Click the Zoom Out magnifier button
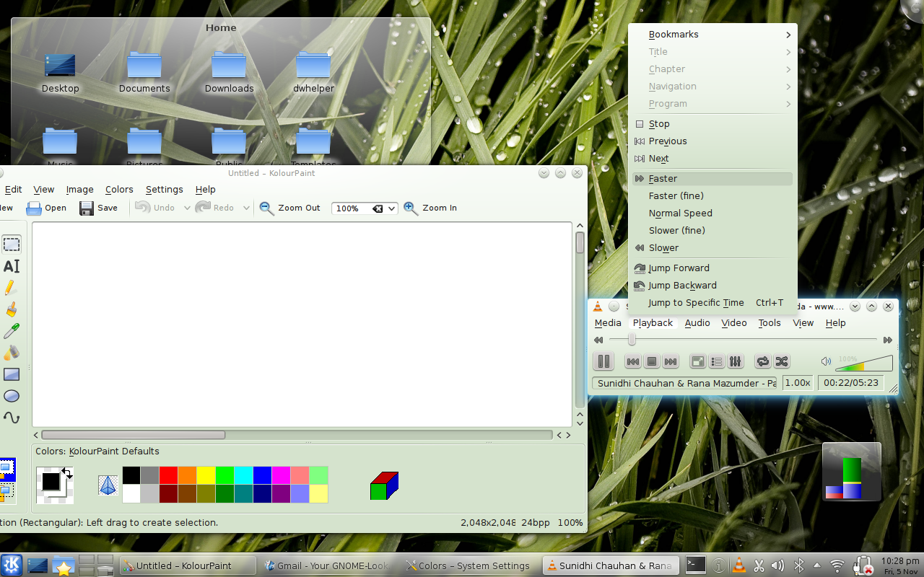Screen dimensions: 924x577 289,208
